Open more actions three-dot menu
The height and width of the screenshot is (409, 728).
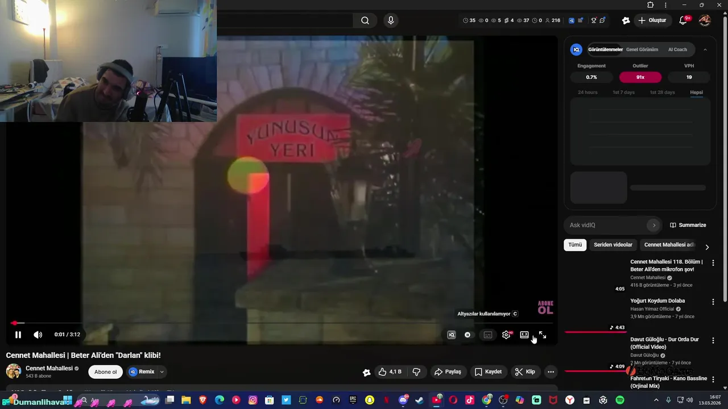coord(551,372)
